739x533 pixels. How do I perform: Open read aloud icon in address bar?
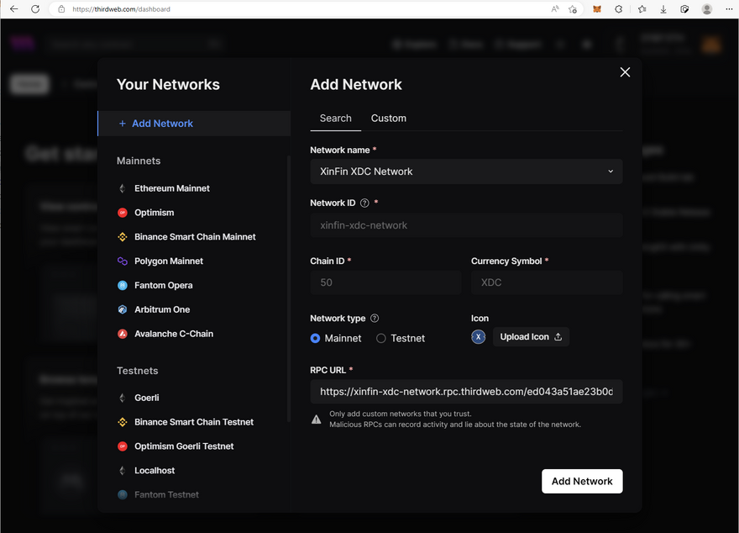[555, 9]
